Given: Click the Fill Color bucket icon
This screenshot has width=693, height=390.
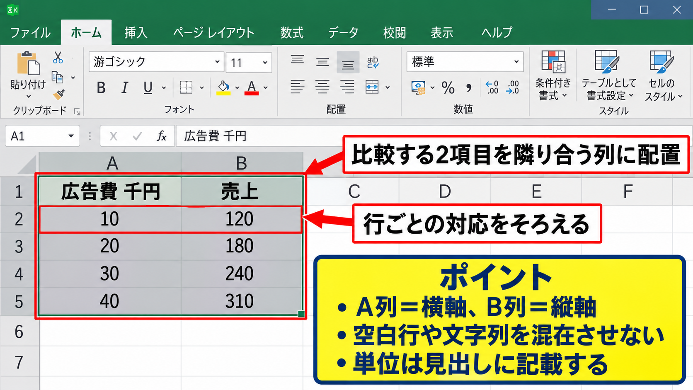Looking at the screenshot, I should point(223,87).
